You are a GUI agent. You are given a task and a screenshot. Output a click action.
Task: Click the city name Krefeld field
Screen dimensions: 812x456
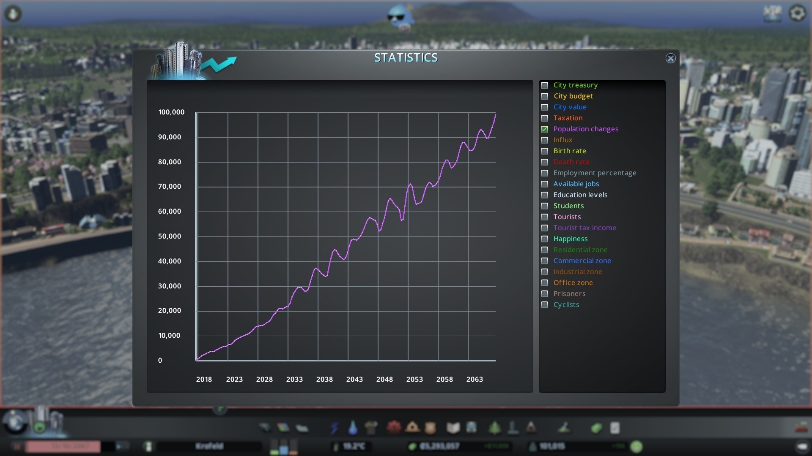point(209,446)
